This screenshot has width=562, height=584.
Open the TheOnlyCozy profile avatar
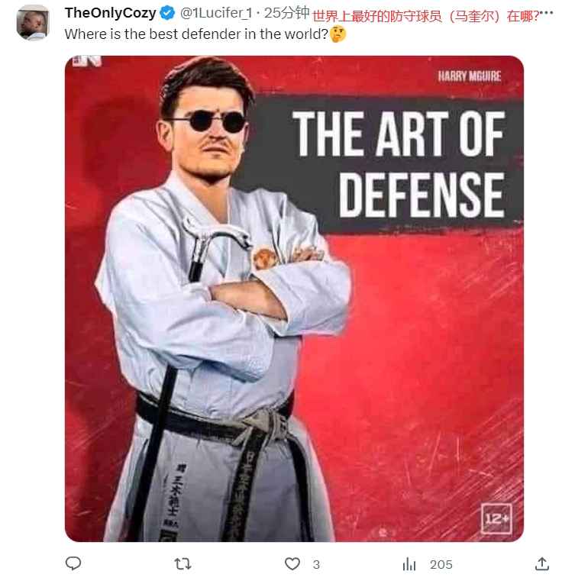[33, 22]
